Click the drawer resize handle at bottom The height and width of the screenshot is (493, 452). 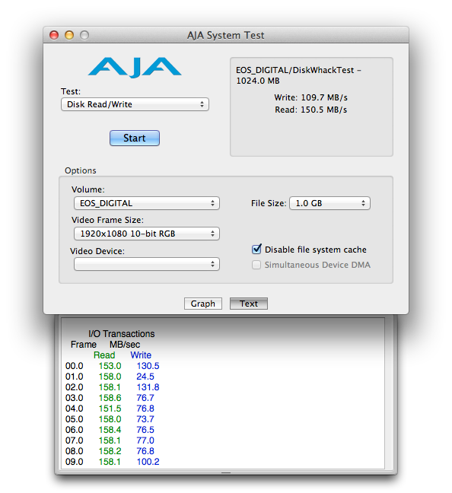(x=226, y=472)
